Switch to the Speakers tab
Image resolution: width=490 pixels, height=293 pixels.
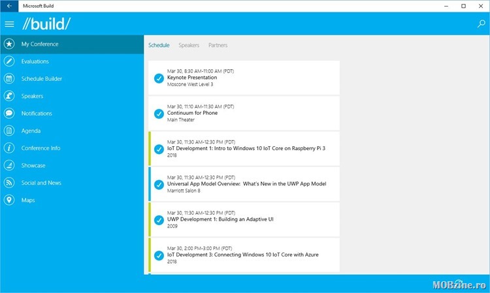tap(189, 45)
